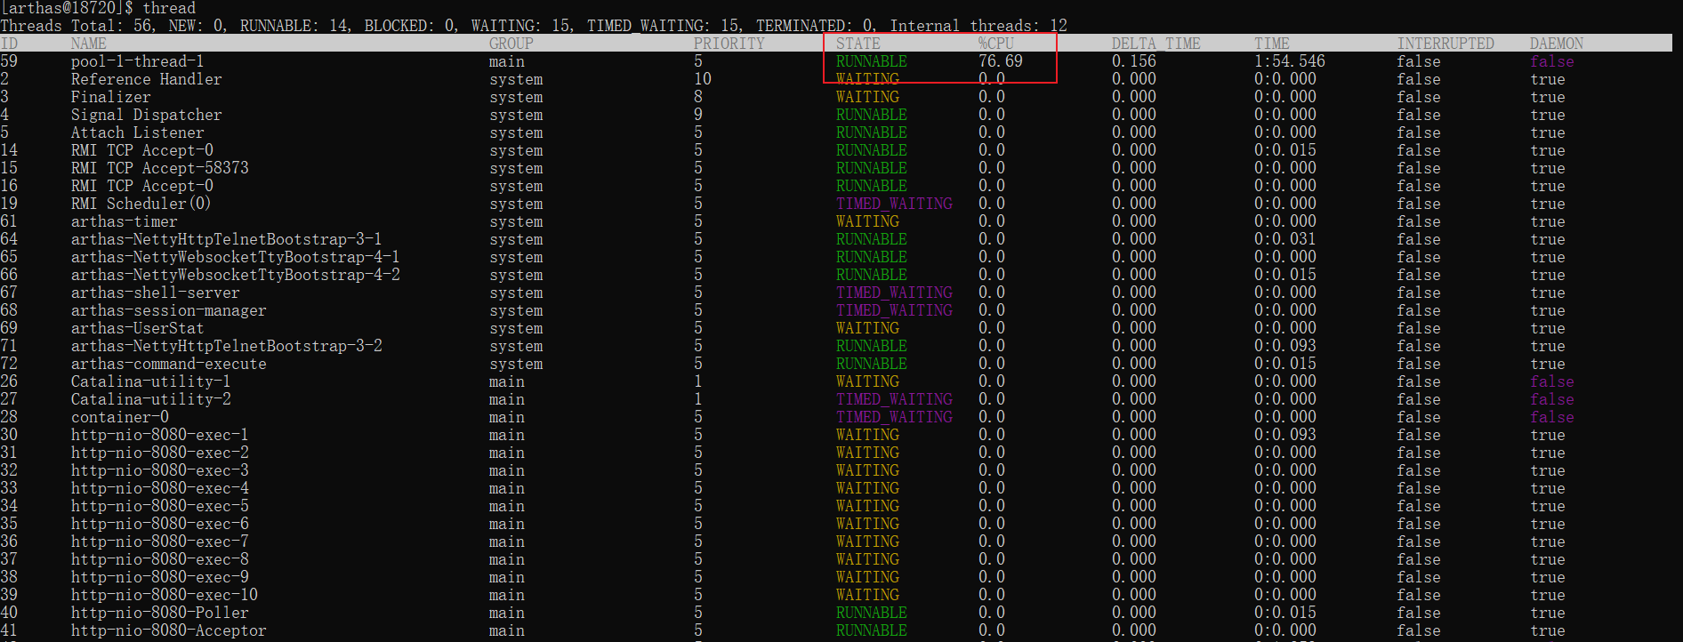Click the GROUP column header
Image resolution: width=1683 pixels, height=642 pixels.
click(x=511, y=44)
